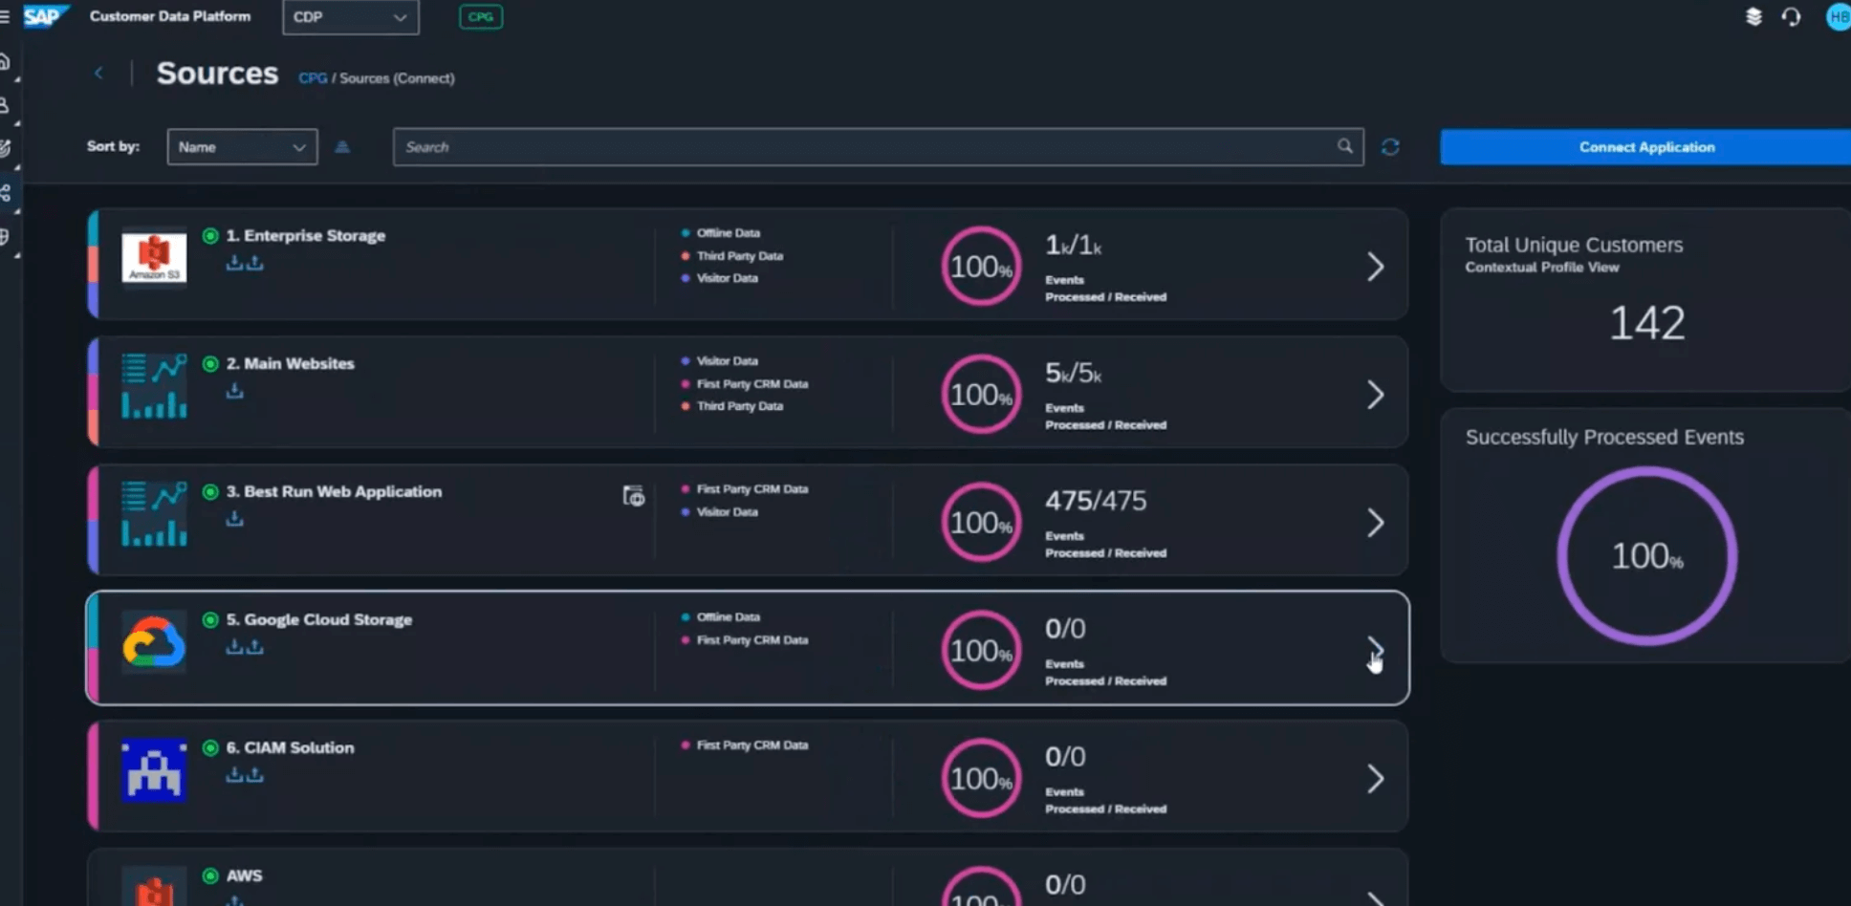Click Main Websites 100% progress ring
Screen dimensions: 1851x906
click(981, 395)
